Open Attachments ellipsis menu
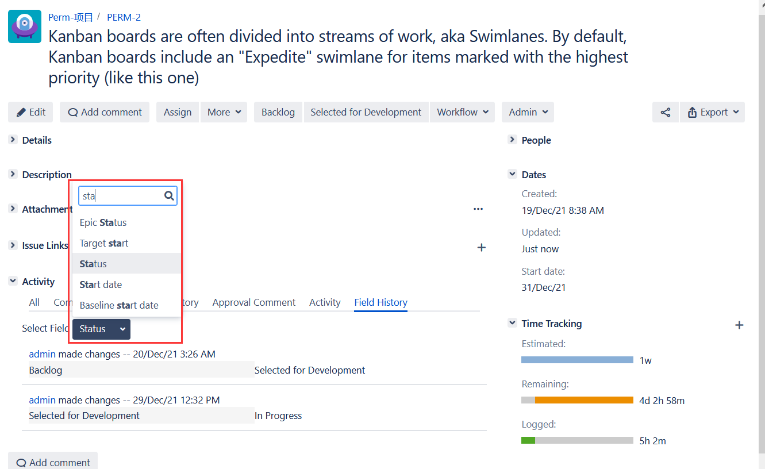Viewport: 765px width, 469px height. 478,209
